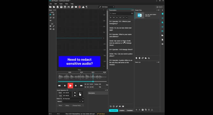The height and width of the screenshot is (115, 213).
Task: Click the Export button at top right
Action: (159, 7)
